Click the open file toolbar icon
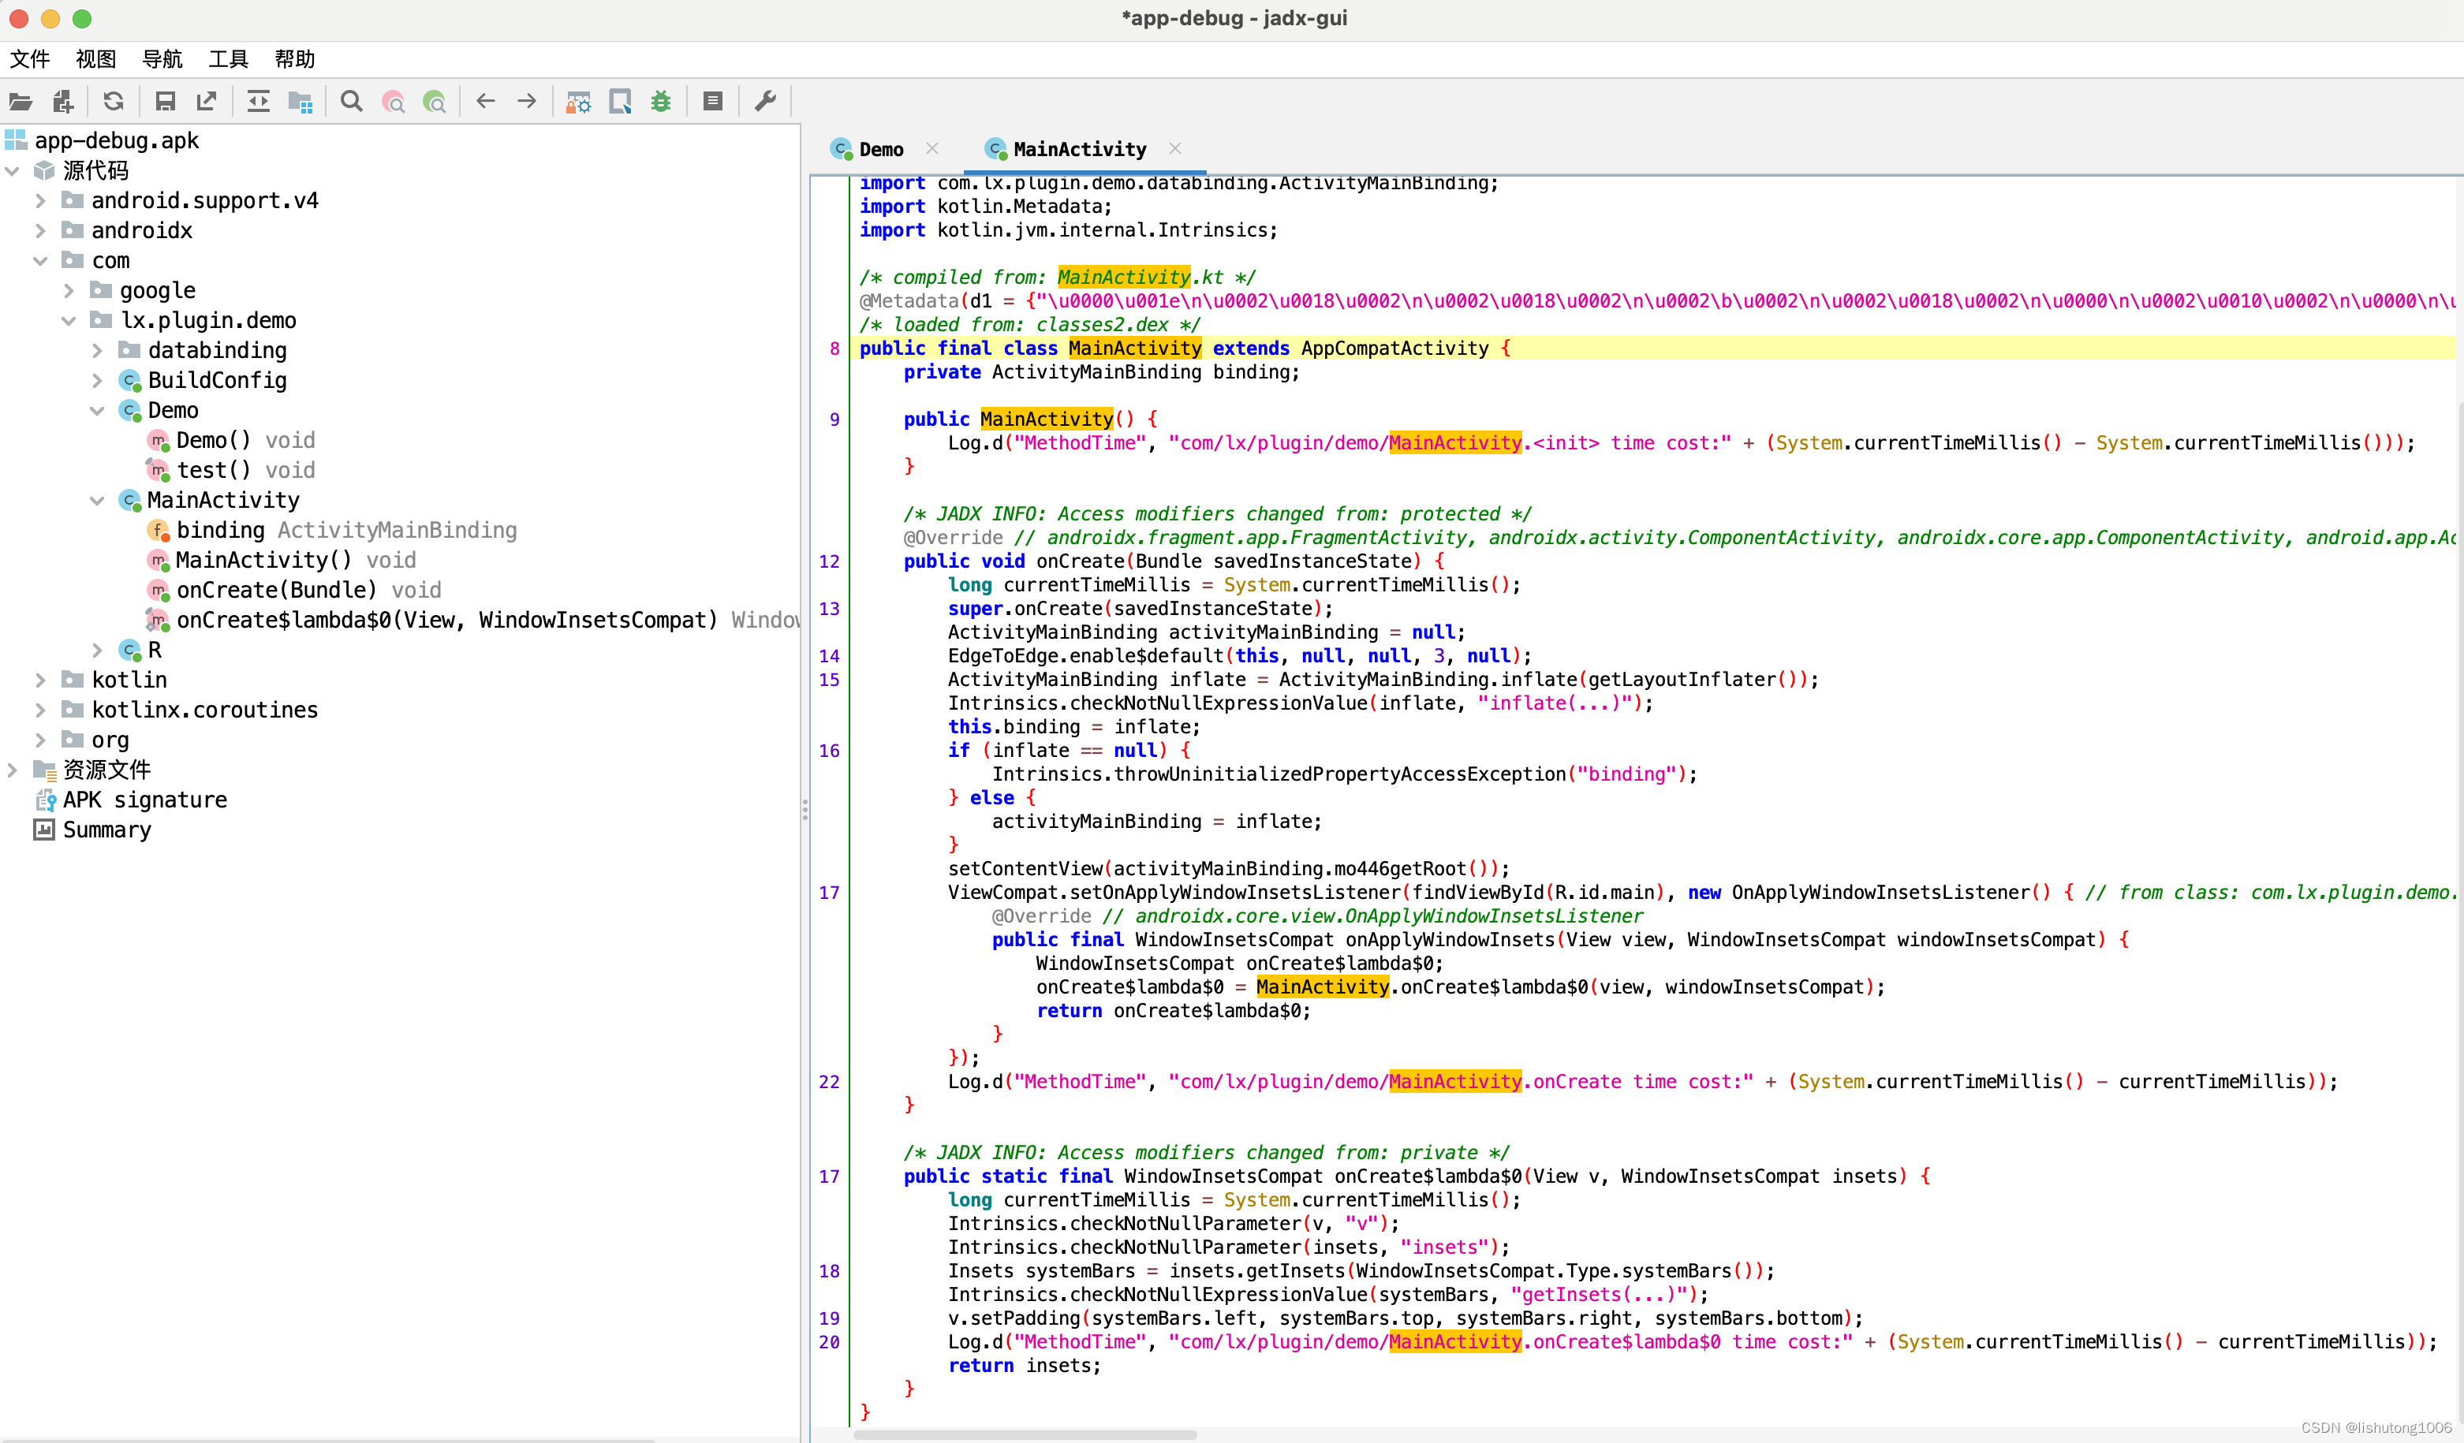The image size is (2464, 1443). [x=21, y=102]
